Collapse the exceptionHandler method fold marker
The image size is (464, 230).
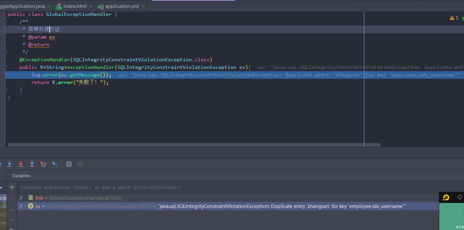[5, 67]
